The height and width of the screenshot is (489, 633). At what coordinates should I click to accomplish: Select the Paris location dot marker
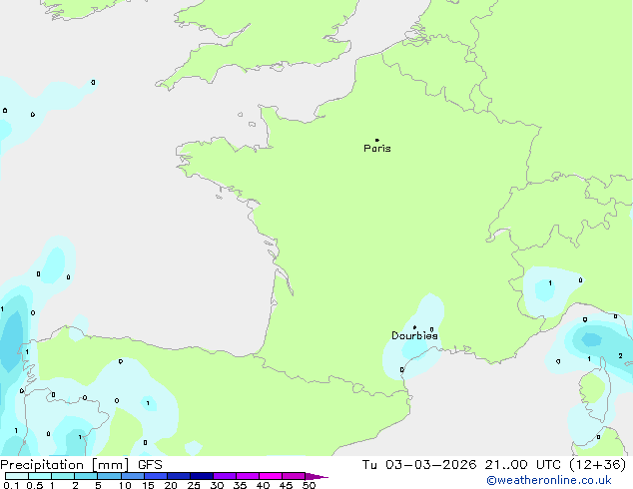(377, 140)
